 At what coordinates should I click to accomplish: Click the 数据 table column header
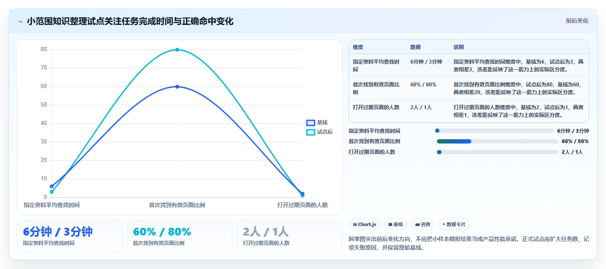[416, 47]
